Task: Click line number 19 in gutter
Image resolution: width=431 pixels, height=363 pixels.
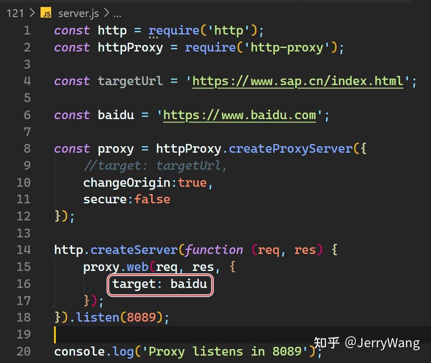Action: click(24, 334)
